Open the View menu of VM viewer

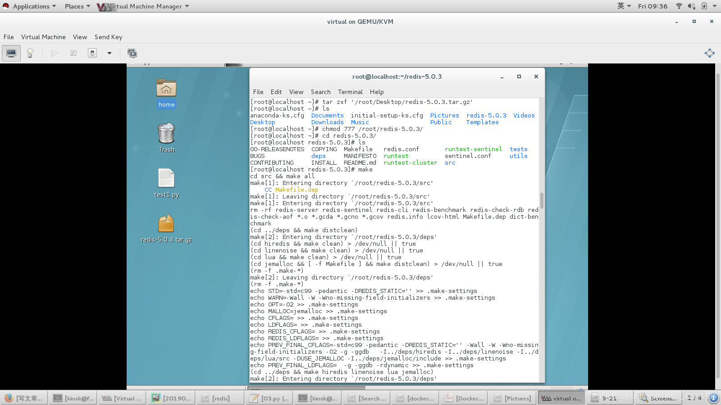pos(80,37)
